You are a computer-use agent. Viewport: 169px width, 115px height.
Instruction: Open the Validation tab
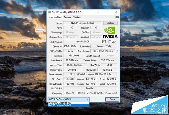[x=78, y=17]
